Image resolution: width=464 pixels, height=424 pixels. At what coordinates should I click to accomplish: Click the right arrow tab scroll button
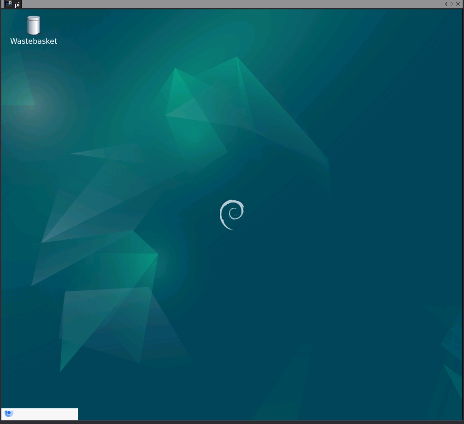tap(452, 4)
